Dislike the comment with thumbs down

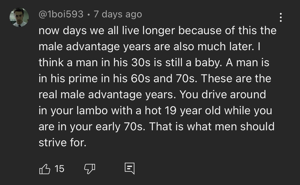90,168
